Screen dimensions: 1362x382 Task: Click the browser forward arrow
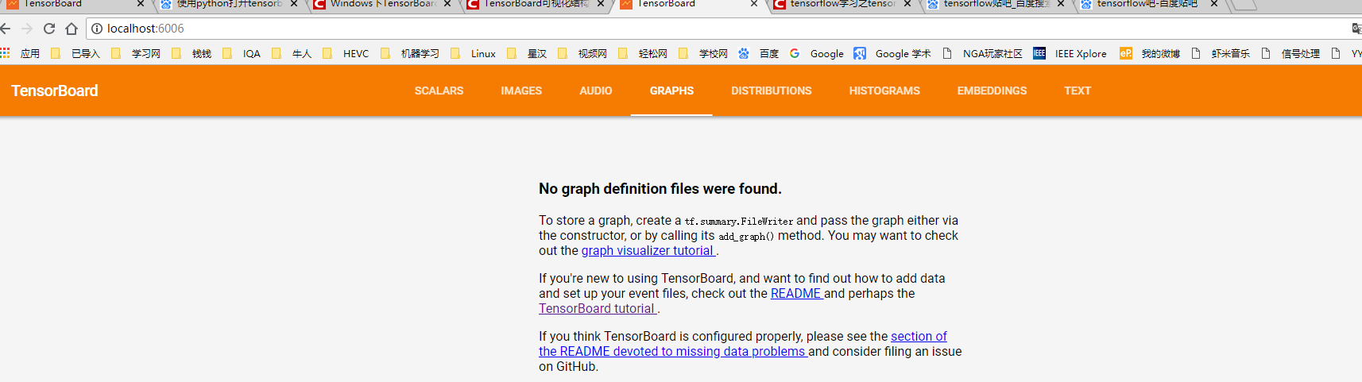pyautogui.click(x=27, y=29)
